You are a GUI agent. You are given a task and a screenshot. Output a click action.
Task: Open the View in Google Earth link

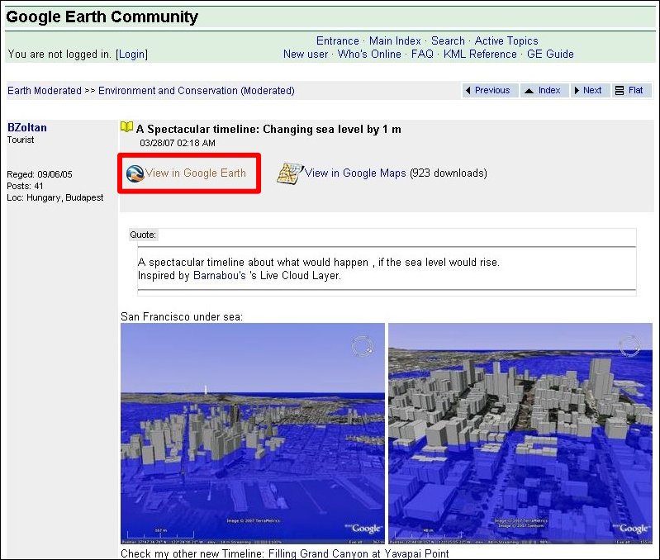tap(196, 173)
